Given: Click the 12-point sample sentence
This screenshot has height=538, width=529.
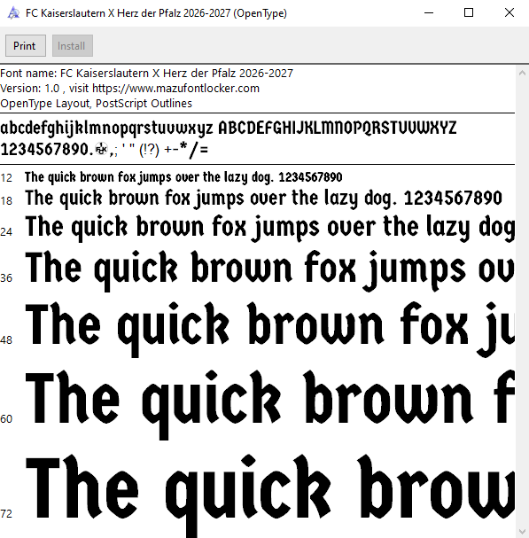Looking at the screenshot, I should click(183, 177).
